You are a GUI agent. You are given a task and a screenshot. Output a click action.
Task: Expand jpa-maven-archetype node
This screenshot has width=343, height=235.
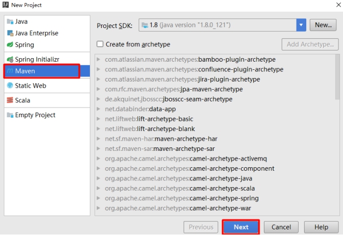point(99,89)
